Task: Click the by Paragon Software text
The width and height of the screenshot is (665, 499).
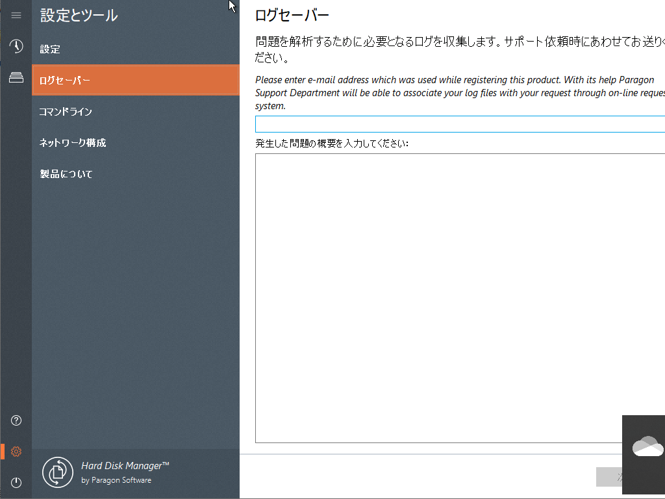Action: tap(116, 480)
